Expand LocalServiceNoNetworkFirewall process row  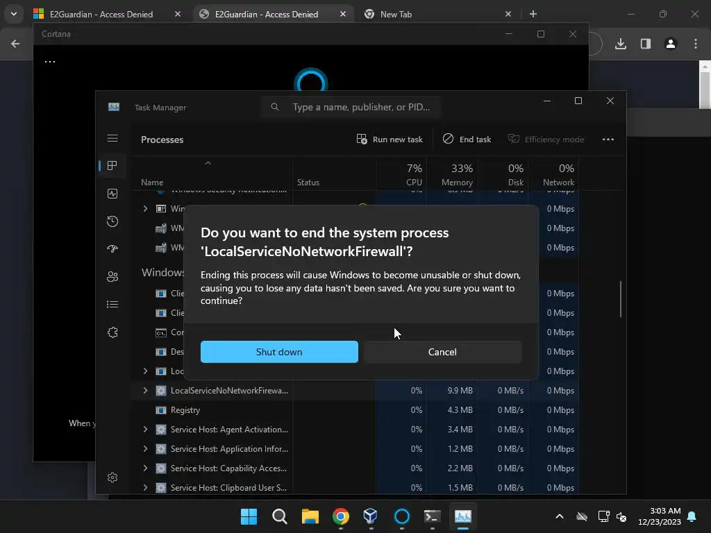(145, 390)
